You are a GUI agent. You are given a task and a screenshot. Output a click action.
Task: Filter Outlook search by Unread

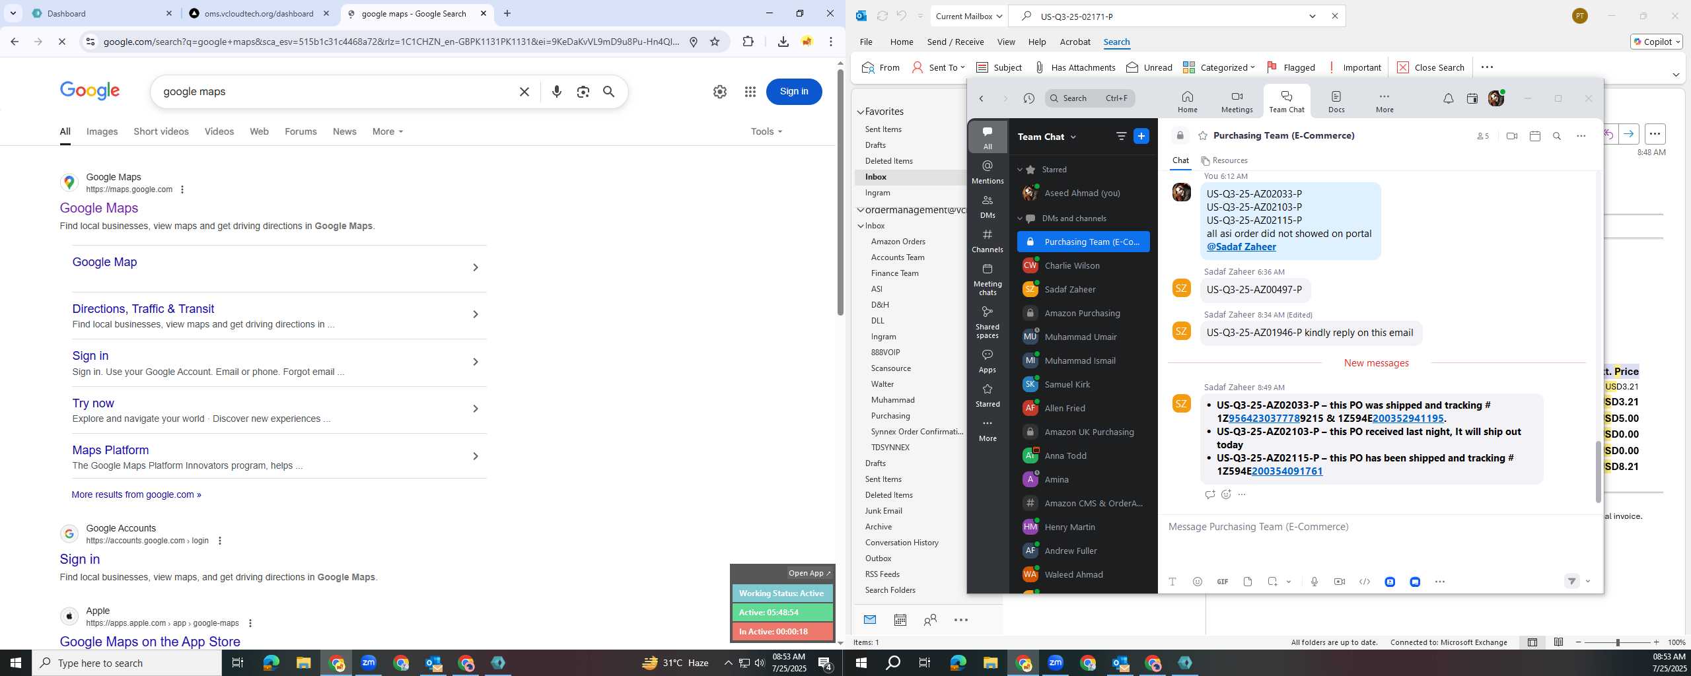tap(1149, 67)
